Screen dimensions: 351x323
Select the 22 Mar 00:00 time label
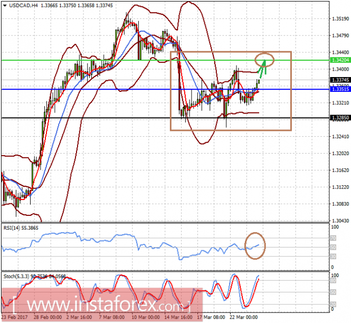[x=244, y=317]
